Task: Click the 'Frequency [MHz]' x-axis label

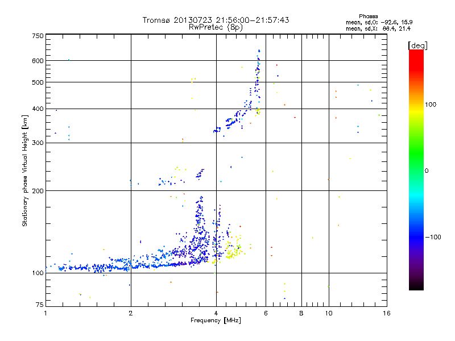Action: tap(216, 321)
